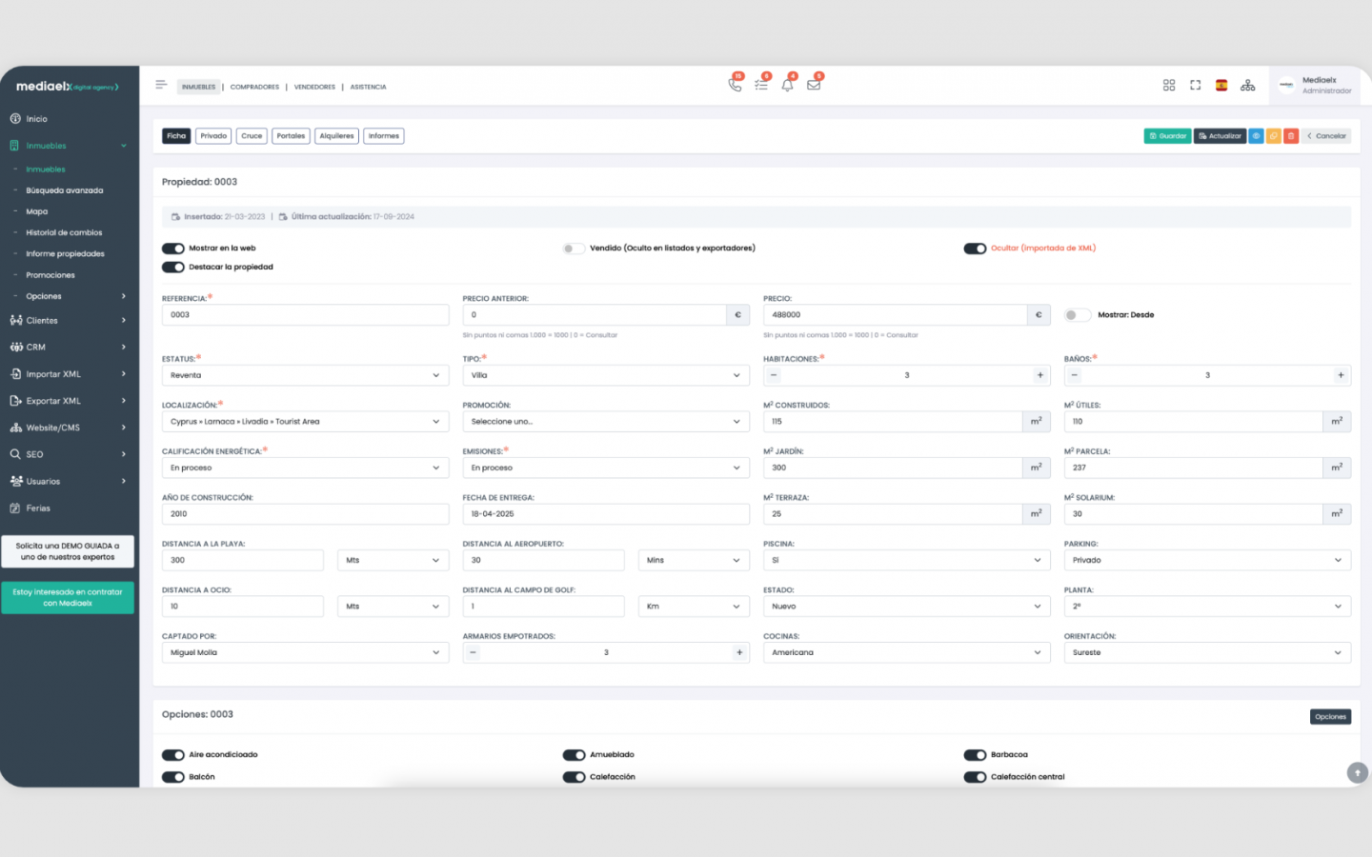The width and height of the screenshot is (1372, 857).
Task: Open the task checklist icon
Action: coord(761,85)
